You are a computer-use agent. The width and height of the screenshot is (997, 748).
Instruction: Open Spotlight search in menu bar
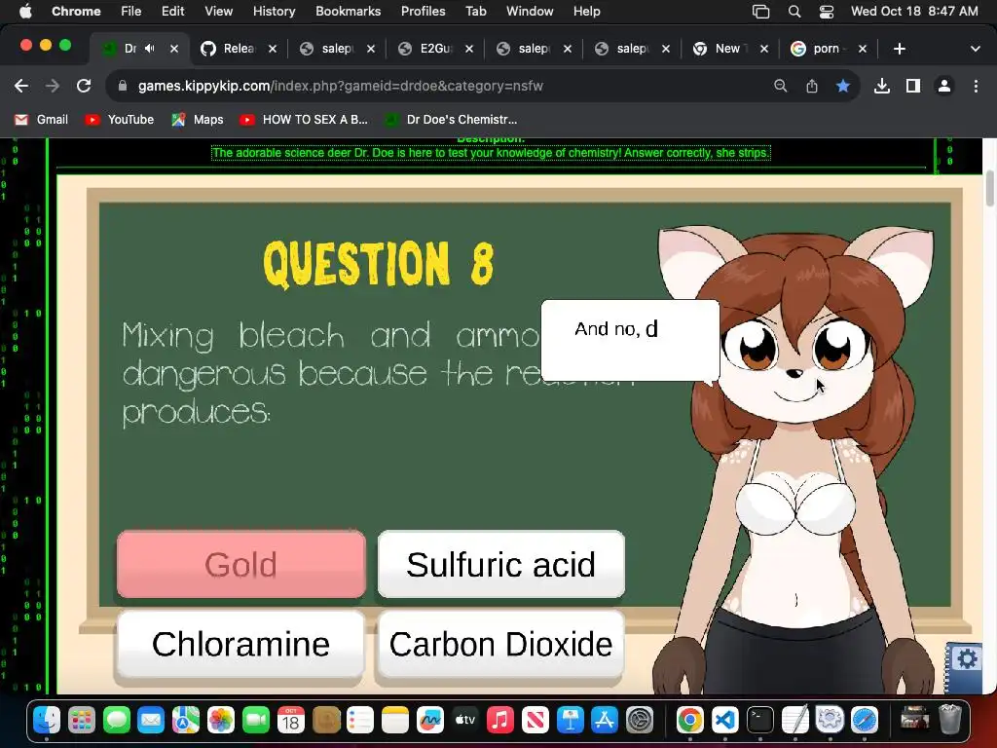[x=794, y=12]
